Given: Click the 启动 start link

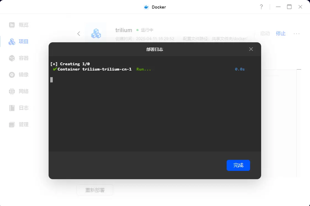Looking at the screenshot, I should click(x=265, y=33).
